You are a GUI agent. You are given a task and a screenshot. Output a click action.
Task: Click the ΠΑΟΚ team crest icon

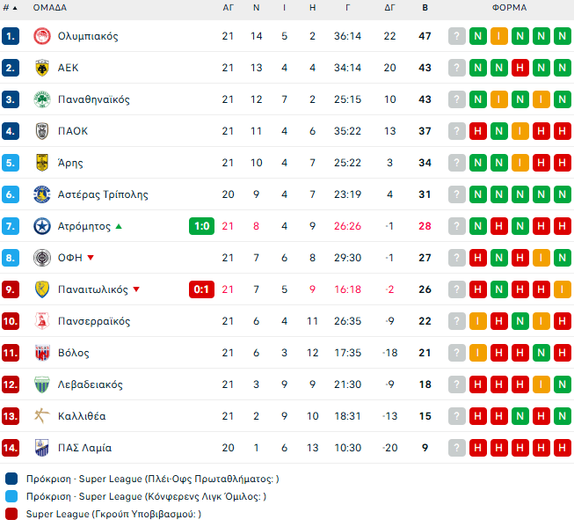(x=41, y=131)
